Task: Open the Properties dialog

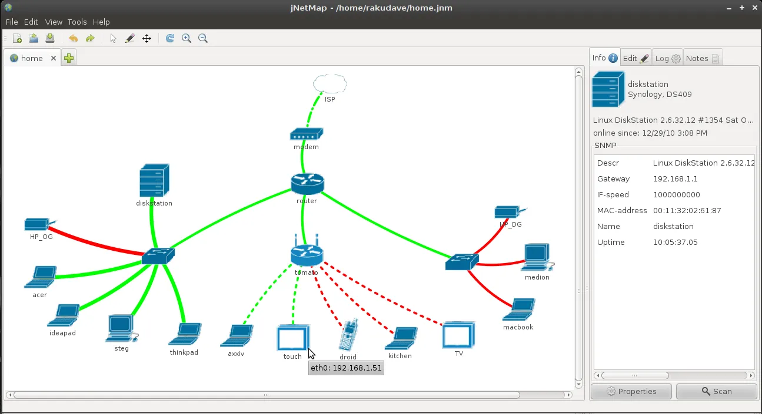Action: coord(631,391)
